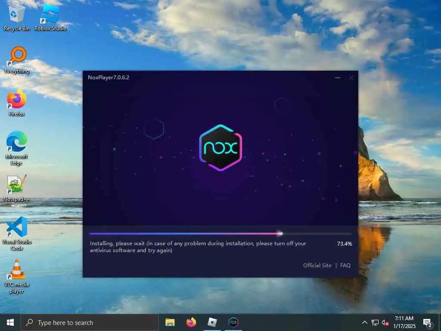This screenshot has height=331, width=441.
Task: Open the Official Site link
Action: (x=317, y=265)
